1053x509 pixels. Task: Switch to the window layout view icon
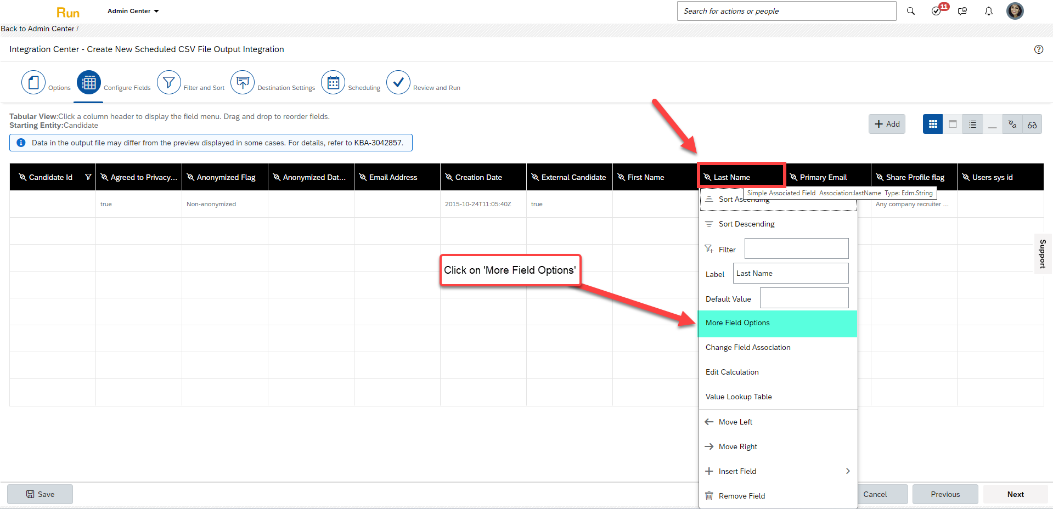[953, 124]
